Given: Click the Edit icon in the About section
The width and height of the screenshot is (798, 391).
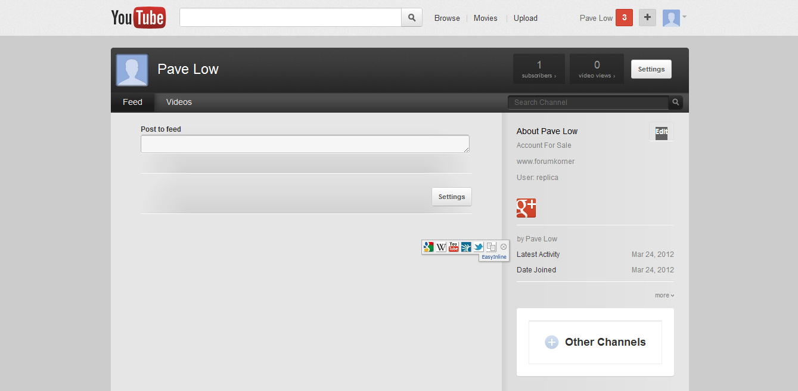Looking at the screenshot, I should click(662, 133).
